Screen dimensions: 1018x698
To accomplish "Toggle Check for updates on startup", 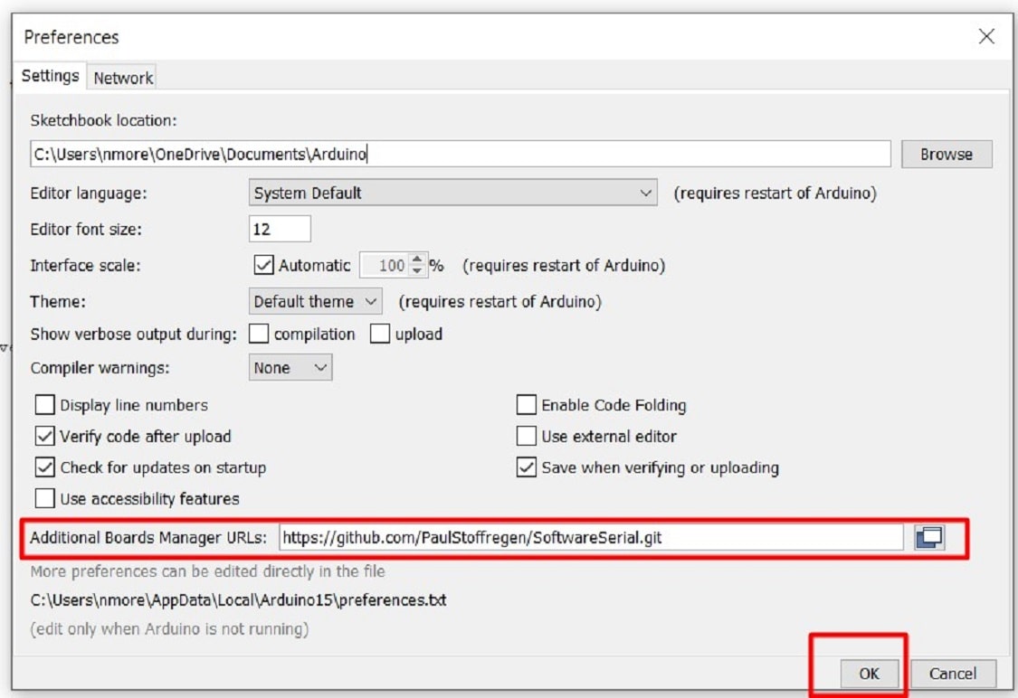I will pos(45,467).
